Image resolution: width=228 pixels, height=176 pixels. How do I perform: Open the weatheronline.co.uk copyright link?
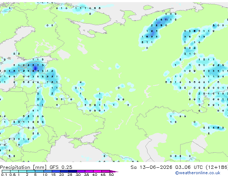coord(198,173)
